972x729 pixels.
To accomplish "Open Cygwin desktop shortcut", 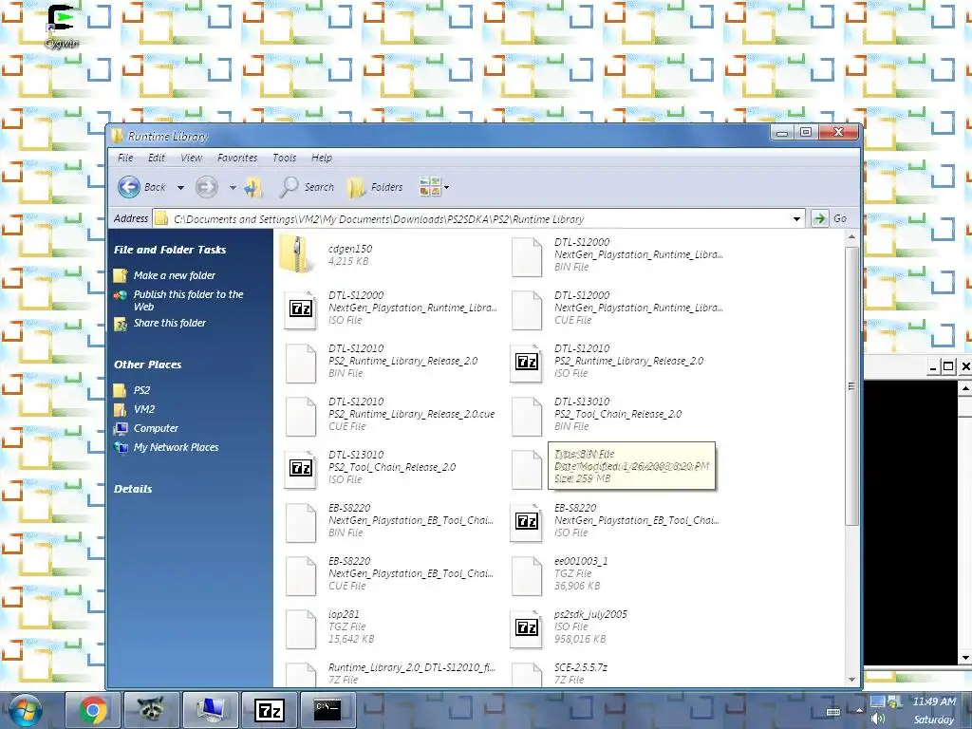I will point(62,26).
